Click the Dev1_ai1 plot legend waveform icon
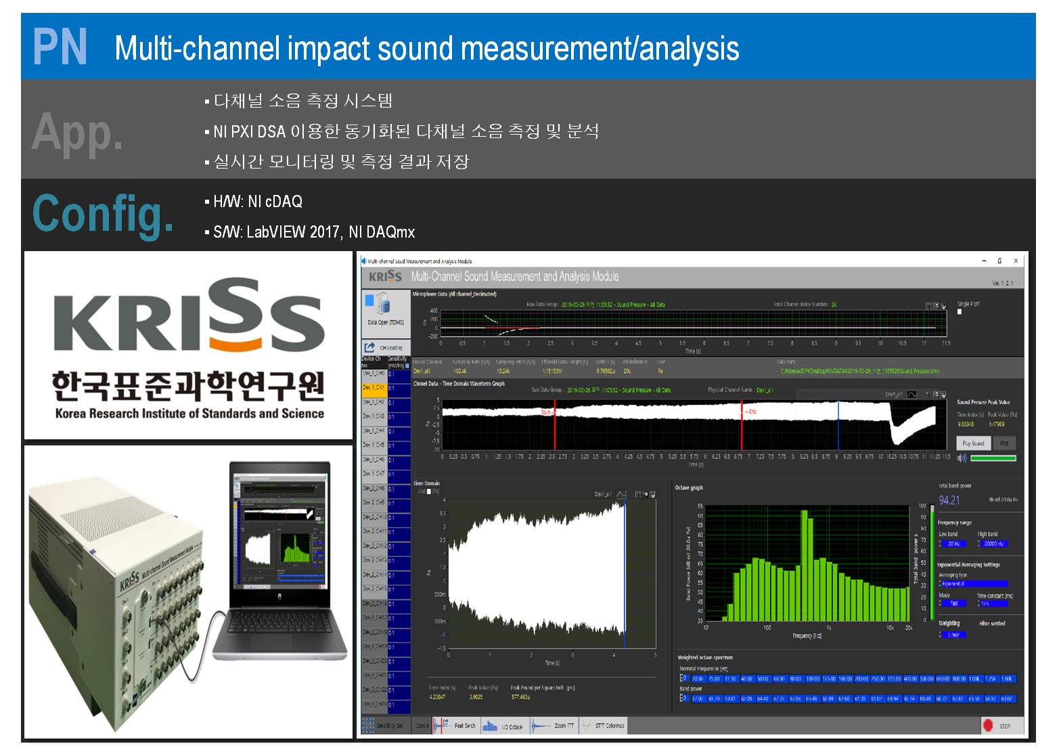The width and height of the screenshot is (1038, 748). point(911,395)
